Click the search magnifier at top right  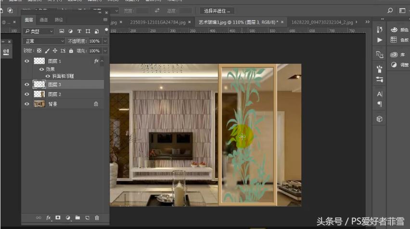(390, 11)
